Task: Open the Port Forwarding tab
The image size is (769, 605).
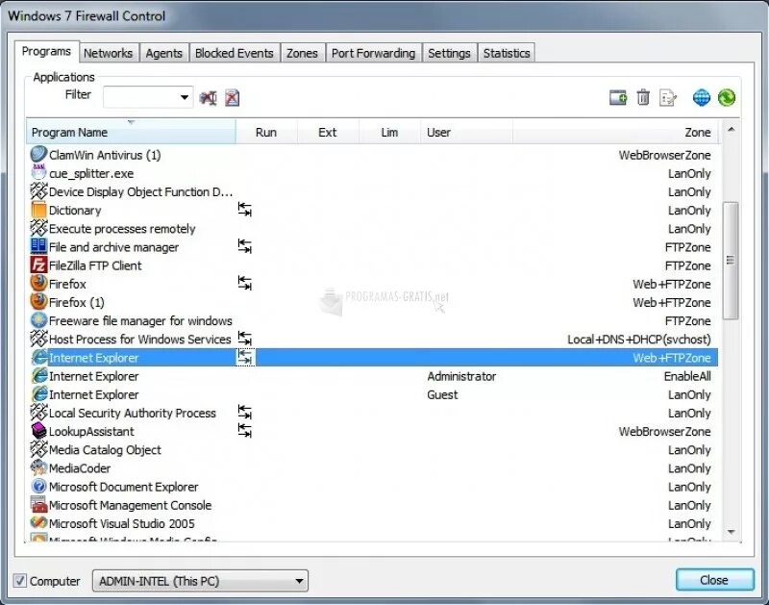Action: point(373,53)
